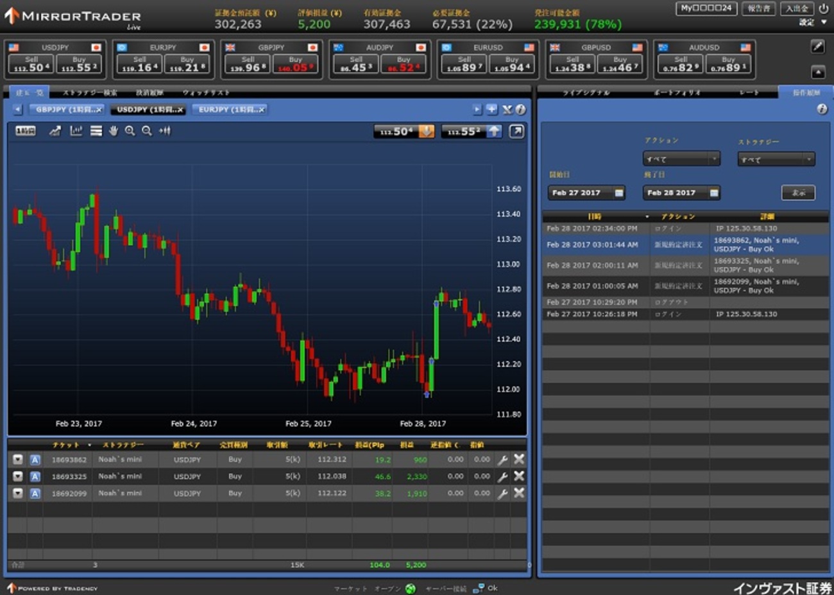Open the アクション dropdown filter
This screenshot has height=595, width=834.
click(x=681, y=159)
